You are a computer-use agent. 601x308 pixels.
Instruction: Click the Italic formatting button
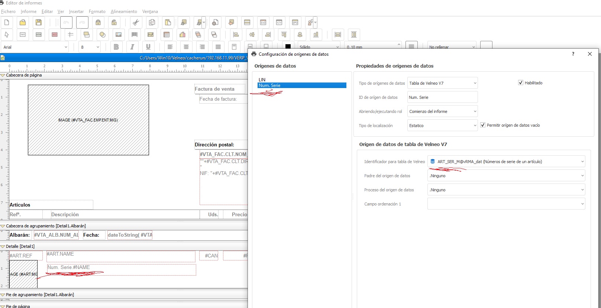[x=132, y=47]
